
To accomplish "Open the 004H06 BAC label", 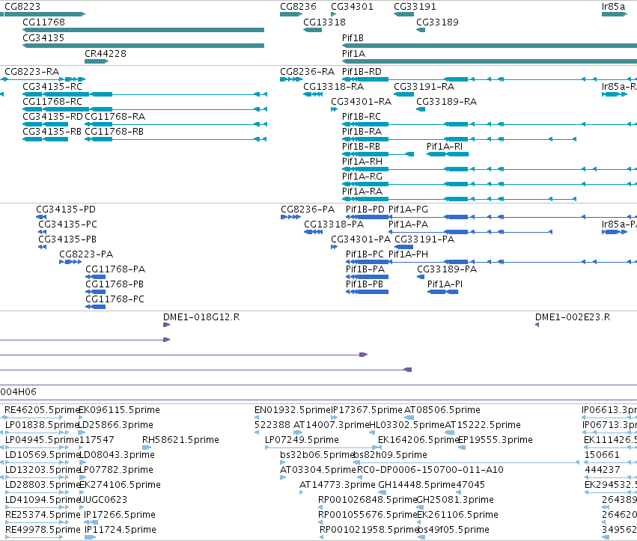I will (x=18, y=392).
